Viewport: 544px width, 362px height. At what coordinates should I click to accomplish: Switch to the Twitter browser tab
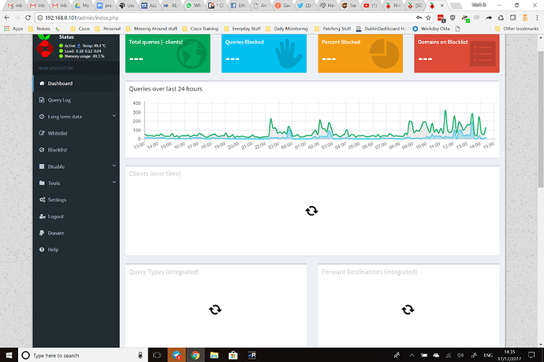pos(305,6)
